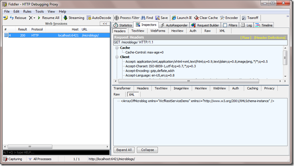Select response WebView tab

click(x=220, y=88)
